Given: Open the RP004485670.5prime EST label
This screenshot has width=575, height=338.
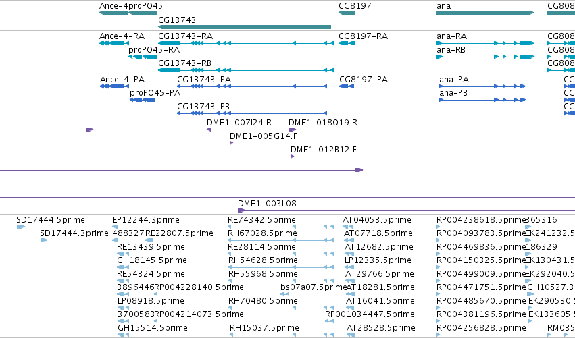Looking at the screenshot, I should 481,301.
